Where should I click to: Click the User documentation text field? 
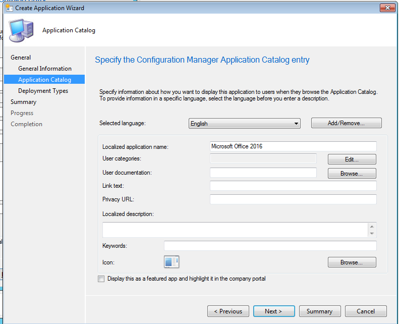(x=263, y=173)
